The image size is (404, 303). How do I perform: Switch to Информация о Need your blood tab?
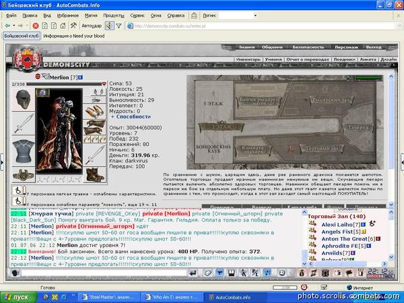point(74,36)
